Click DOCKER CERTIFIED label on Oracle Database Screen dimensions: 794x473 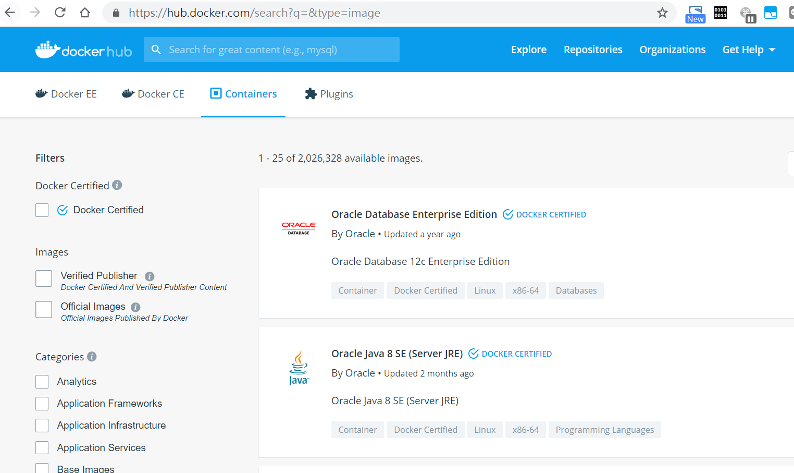click(x=551, y=214)
